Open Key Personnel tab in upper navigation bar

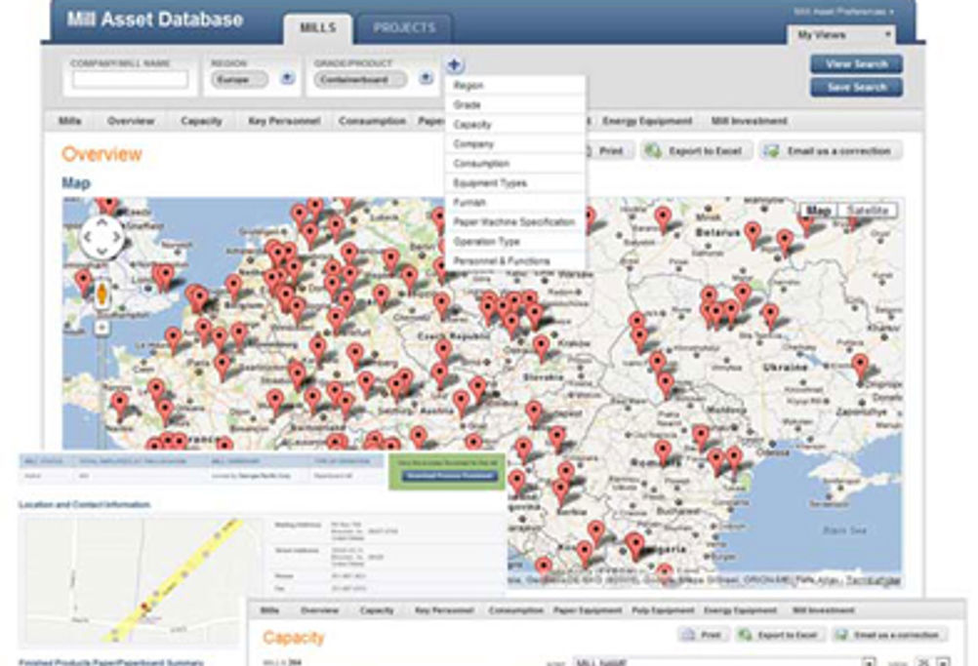coord(284,121)
